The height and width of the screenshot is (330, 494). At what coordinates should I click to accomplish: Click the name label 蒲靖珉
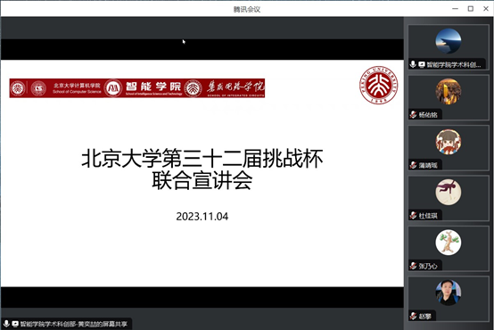click(x=428, y=165)
